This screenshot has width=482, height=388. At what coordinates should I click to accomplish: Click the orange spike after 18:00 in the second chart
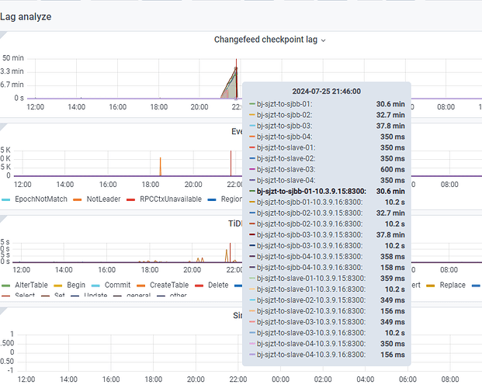click(160, 165)
